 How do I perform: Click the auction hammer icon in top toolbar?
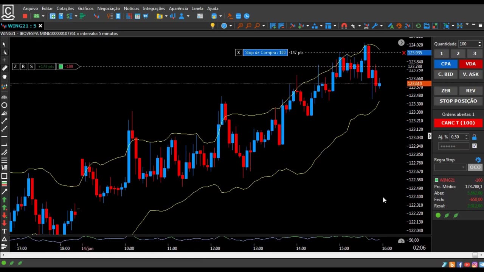coord(230,16)
